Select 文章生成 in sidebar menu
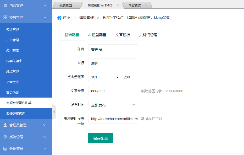The width and height of the screenshot is (244, 155). tap(13, 82)
